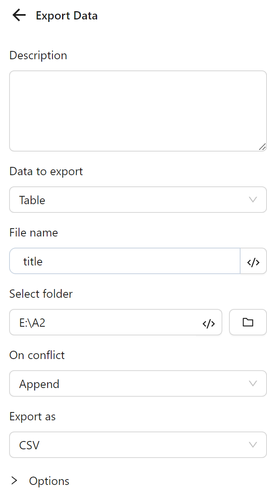
Task: Open expression editor for File name
Action: 253,261
